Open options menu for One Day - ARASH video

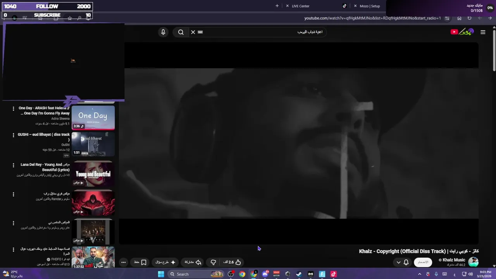pyautogui.click(x=13, y=108)
